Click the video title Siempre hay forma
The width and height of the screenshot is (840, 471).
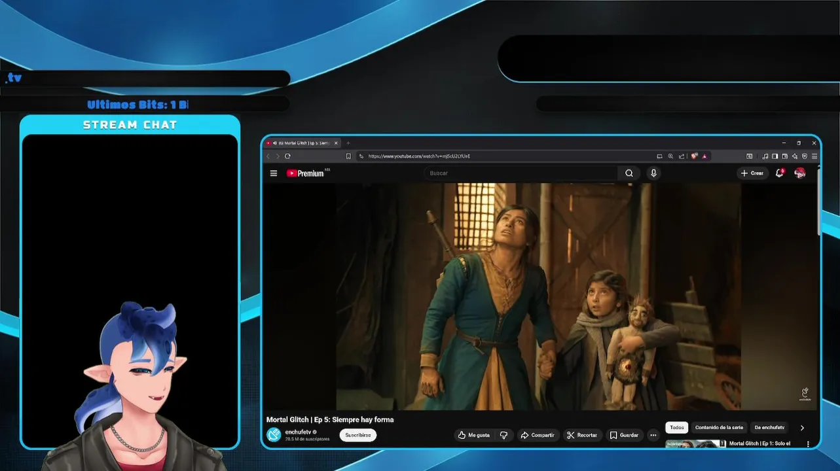[x=330, y=419]
